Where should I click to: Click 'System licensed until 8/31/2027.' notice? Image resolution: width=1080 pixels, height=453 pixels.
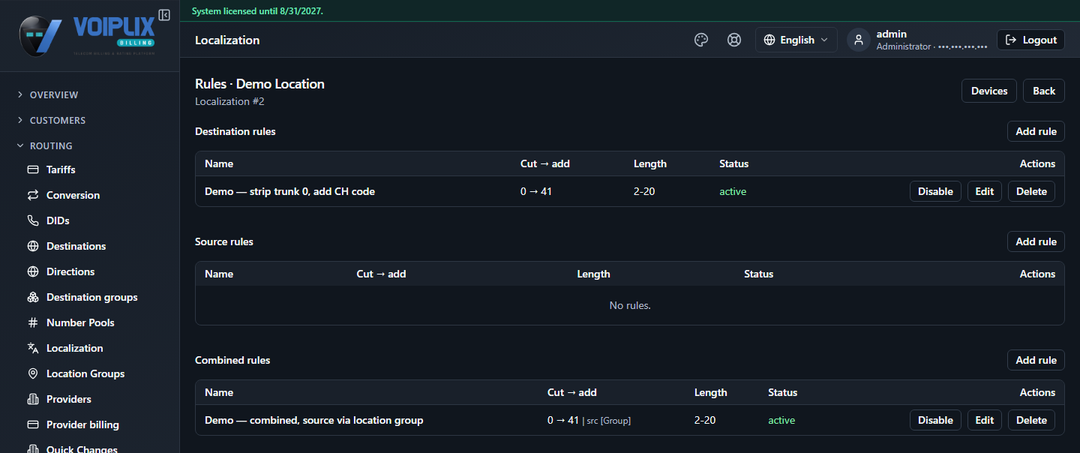(x=257, y=11)
